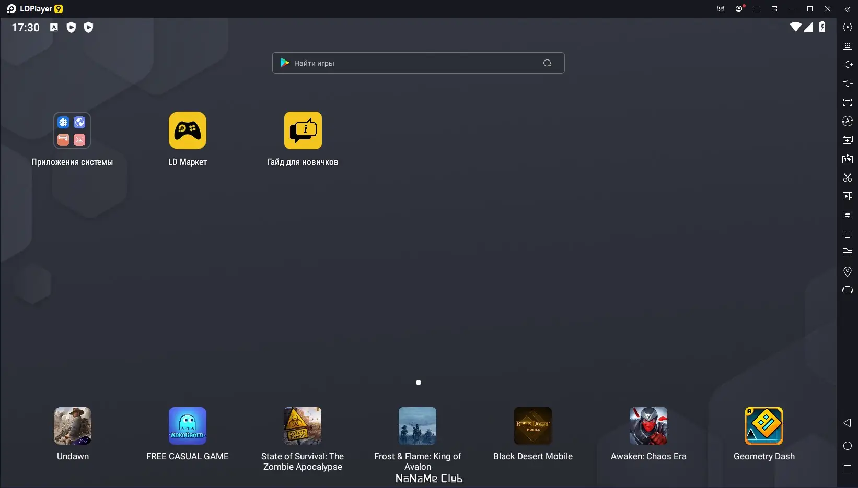Click Android home circle button
The image size is (858, 488).
848,446
